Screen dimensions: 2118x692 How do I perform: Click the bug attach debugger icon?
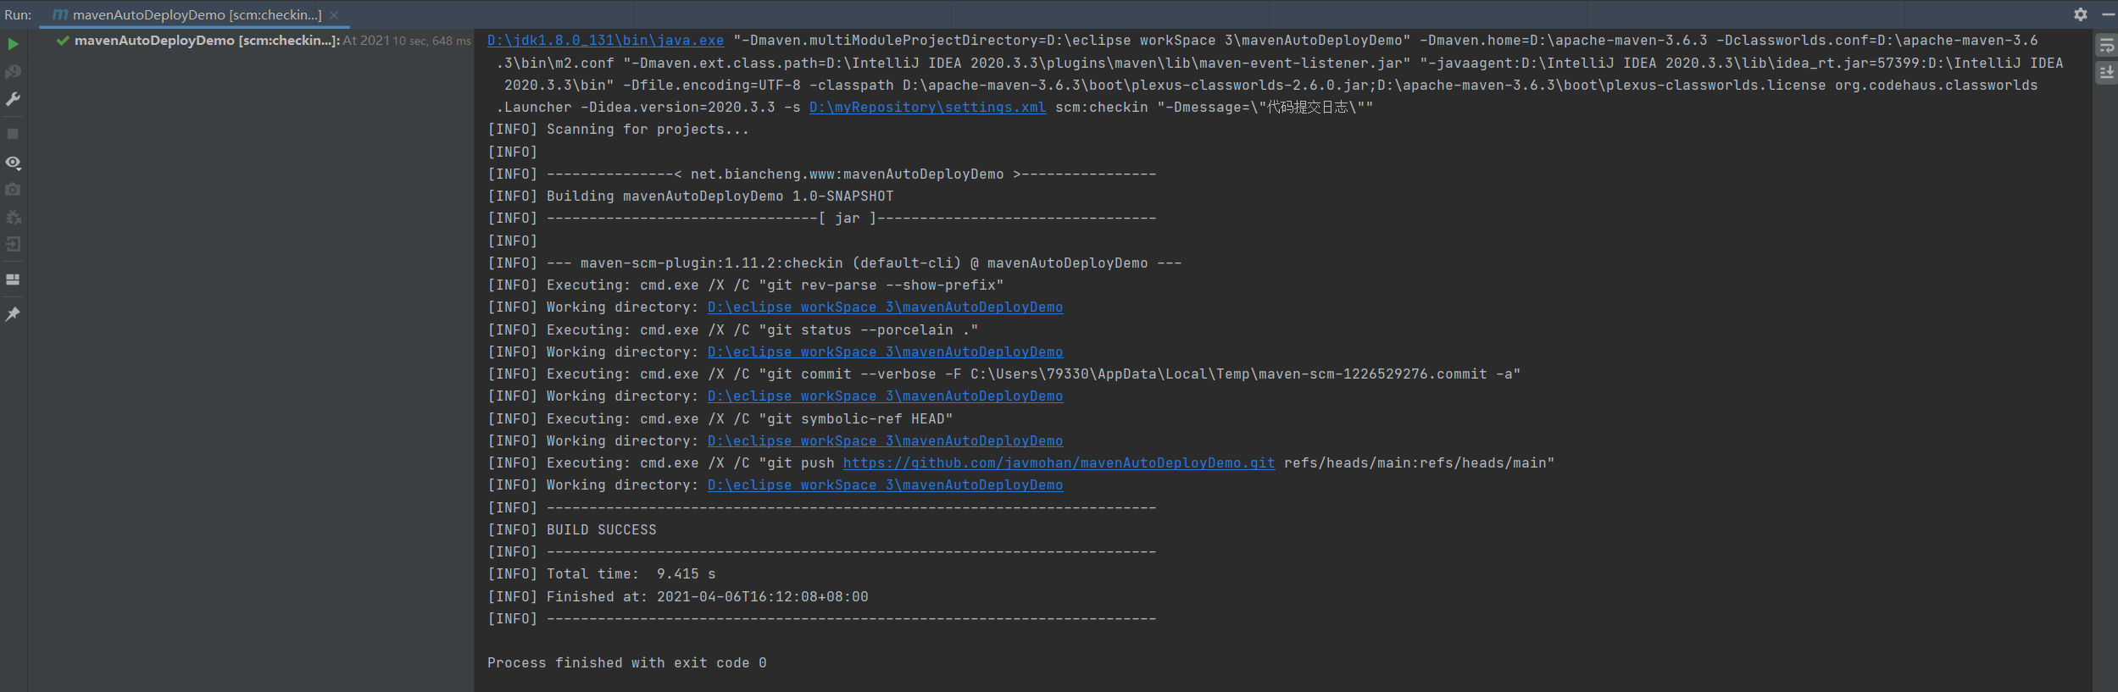tap(13, 218)
